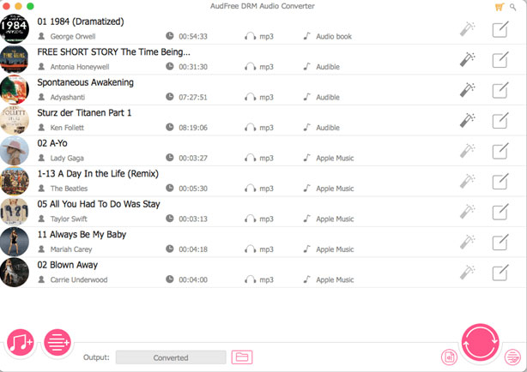Edit tags for 01 1984 (Dramatized)
Image resolution: width=527 pixels, height=372 pixels.
(x=500, y=29)
